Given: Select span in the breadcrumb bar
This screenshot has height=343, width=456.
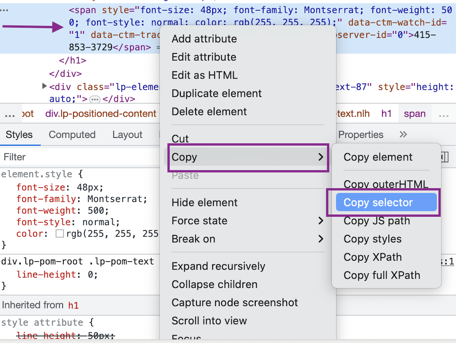Looking at the screenshot, I should tap(414, 114).
